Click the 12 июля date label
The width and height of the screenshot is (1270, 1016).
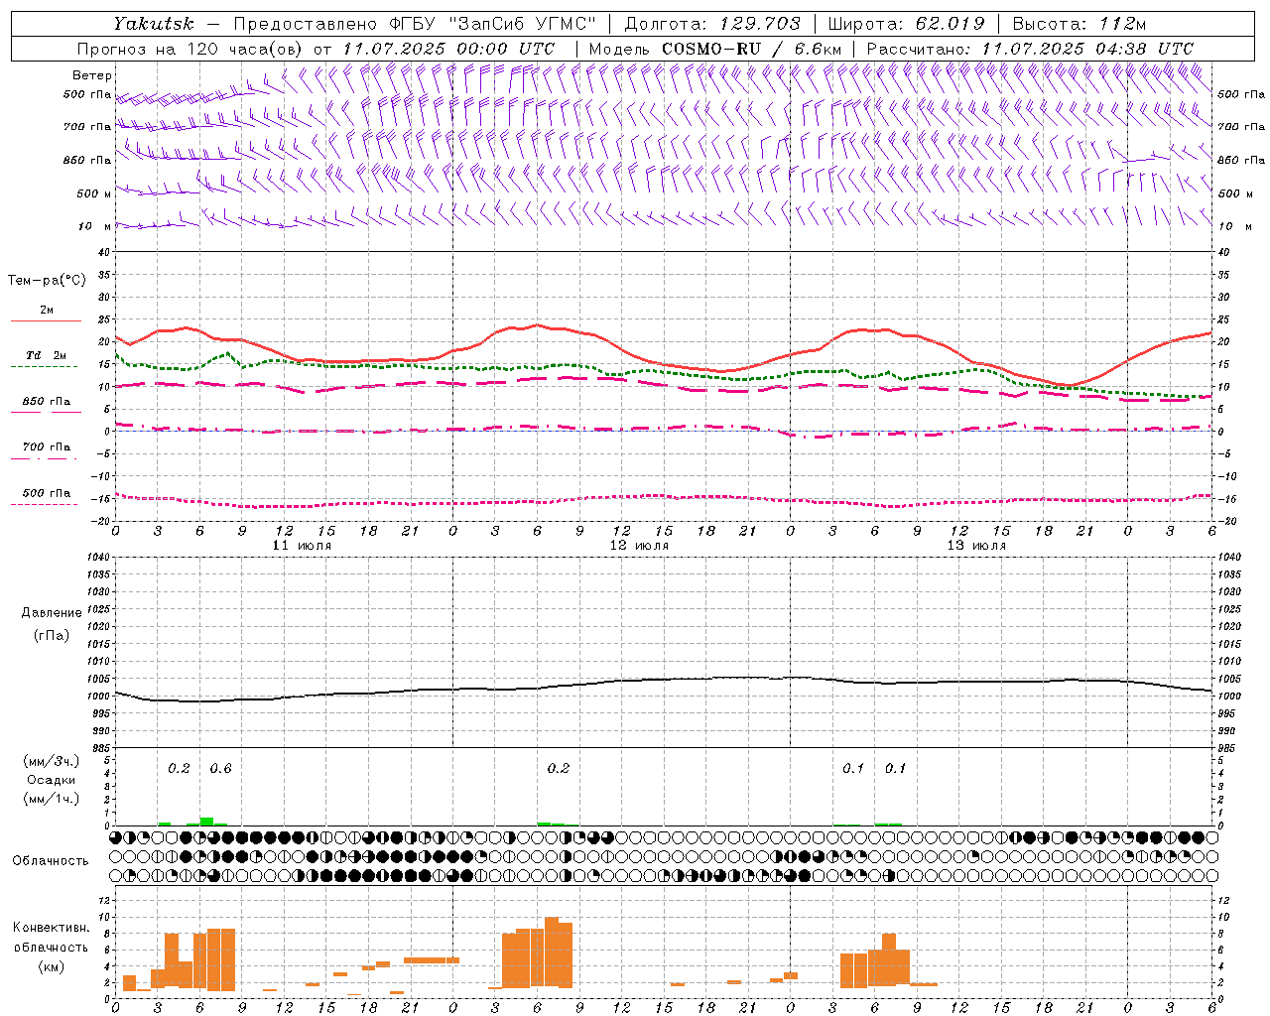coord(639,546)
